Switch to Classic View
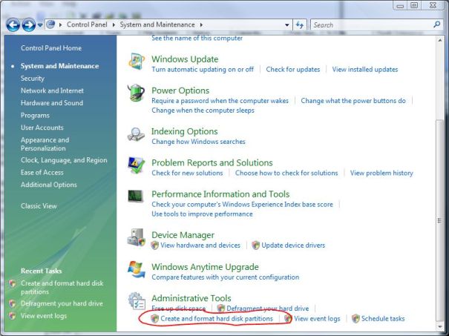 tap(39, 206)
